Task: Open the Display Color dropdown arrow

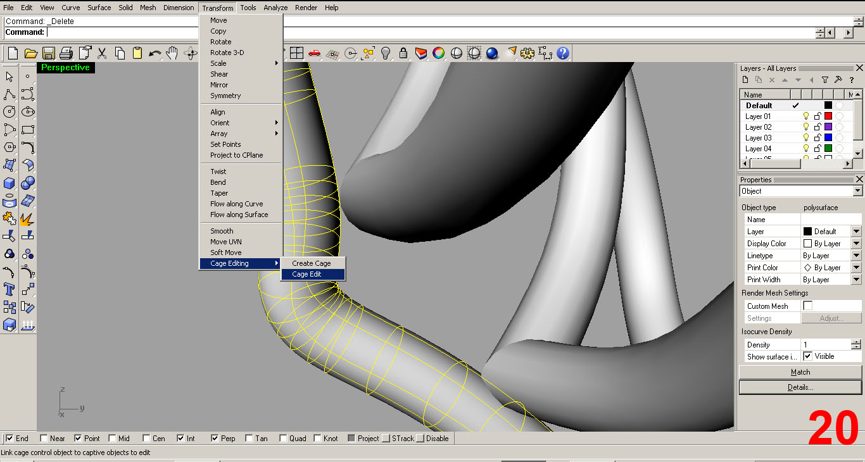Action: click(x=856, y=244)
